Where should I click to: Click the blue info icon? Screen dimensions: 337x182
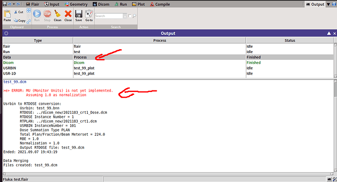[334, 4]
